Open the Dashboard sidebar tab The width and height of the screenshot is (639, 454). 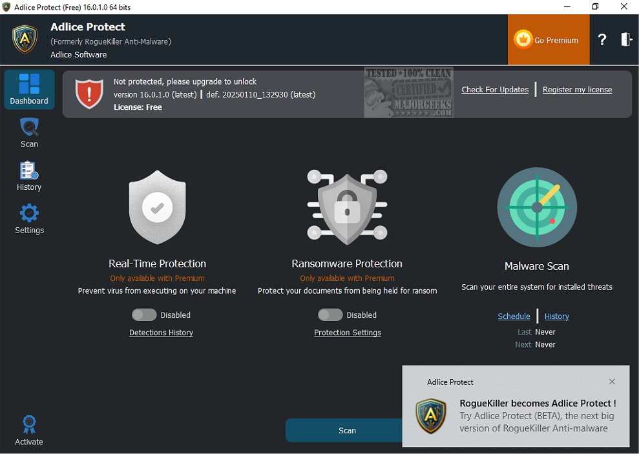pos(29,89)
